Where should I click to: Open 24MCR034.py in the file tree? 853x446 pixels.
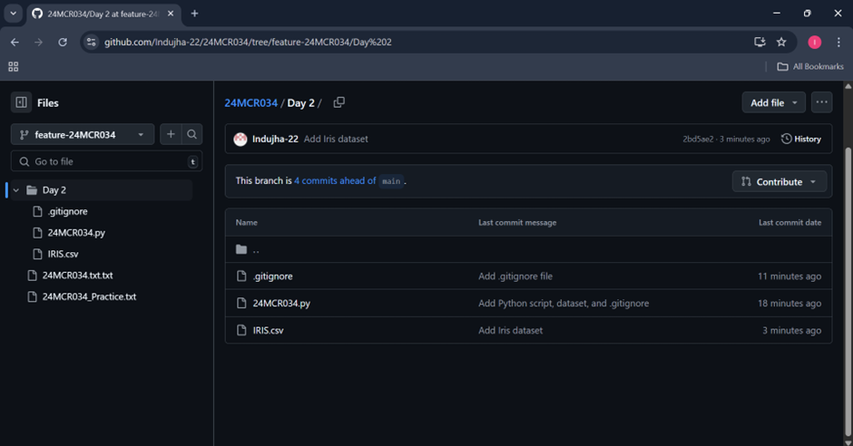76,232
